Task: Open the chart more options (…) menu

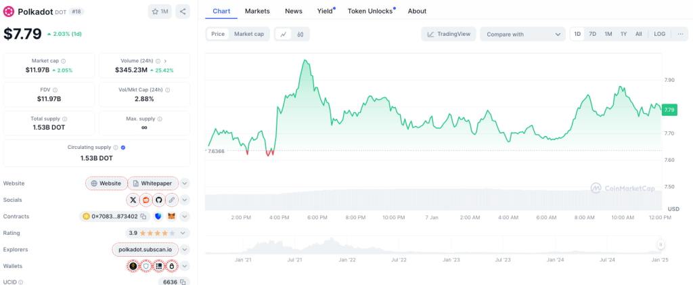Action: pyautogui.click(x=680, y=34)
